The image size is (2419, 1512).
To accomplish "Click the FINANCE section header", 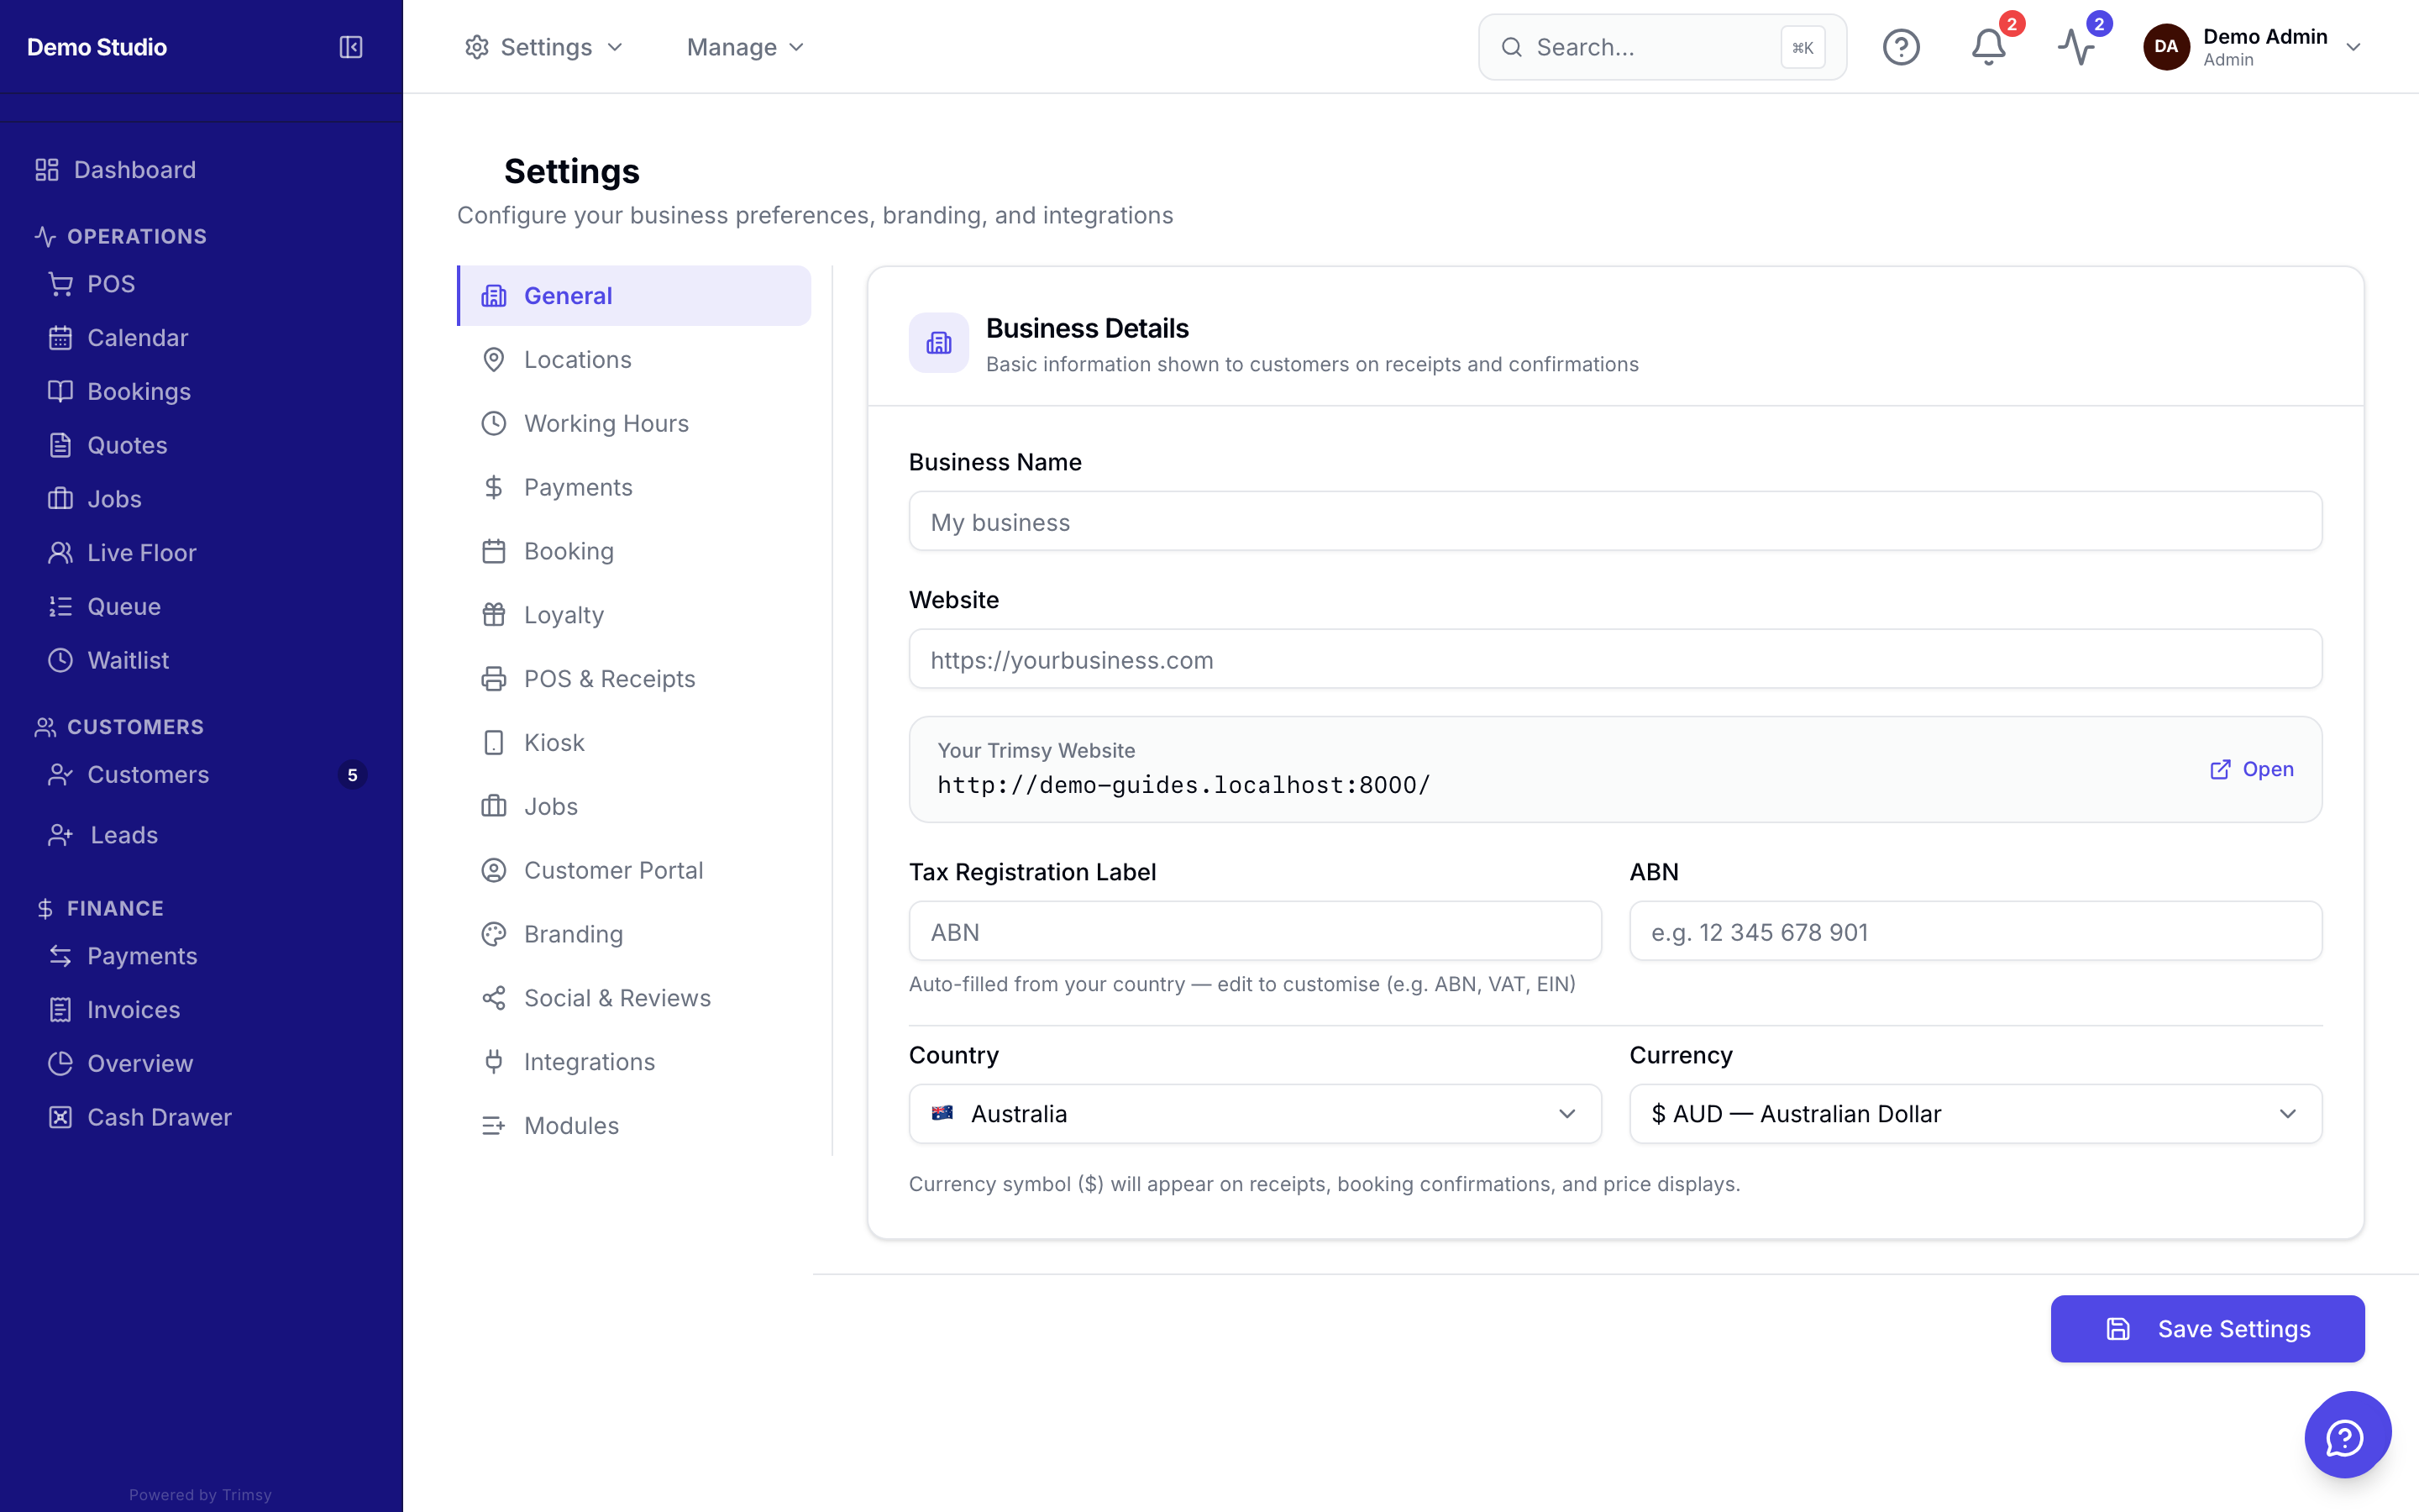I will pos(99,908).
